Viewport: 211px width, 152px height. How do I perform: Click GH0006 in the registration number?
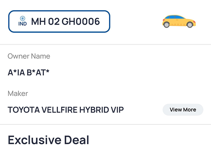point(81,21)
